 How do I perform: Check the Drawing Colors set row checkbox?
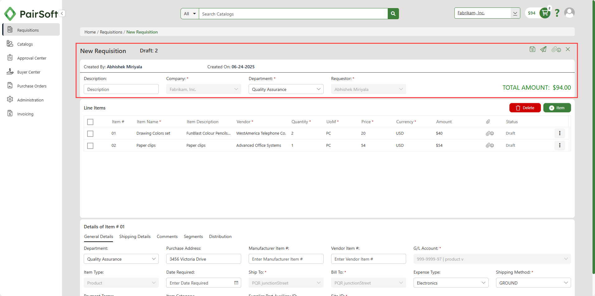[90, 134]
